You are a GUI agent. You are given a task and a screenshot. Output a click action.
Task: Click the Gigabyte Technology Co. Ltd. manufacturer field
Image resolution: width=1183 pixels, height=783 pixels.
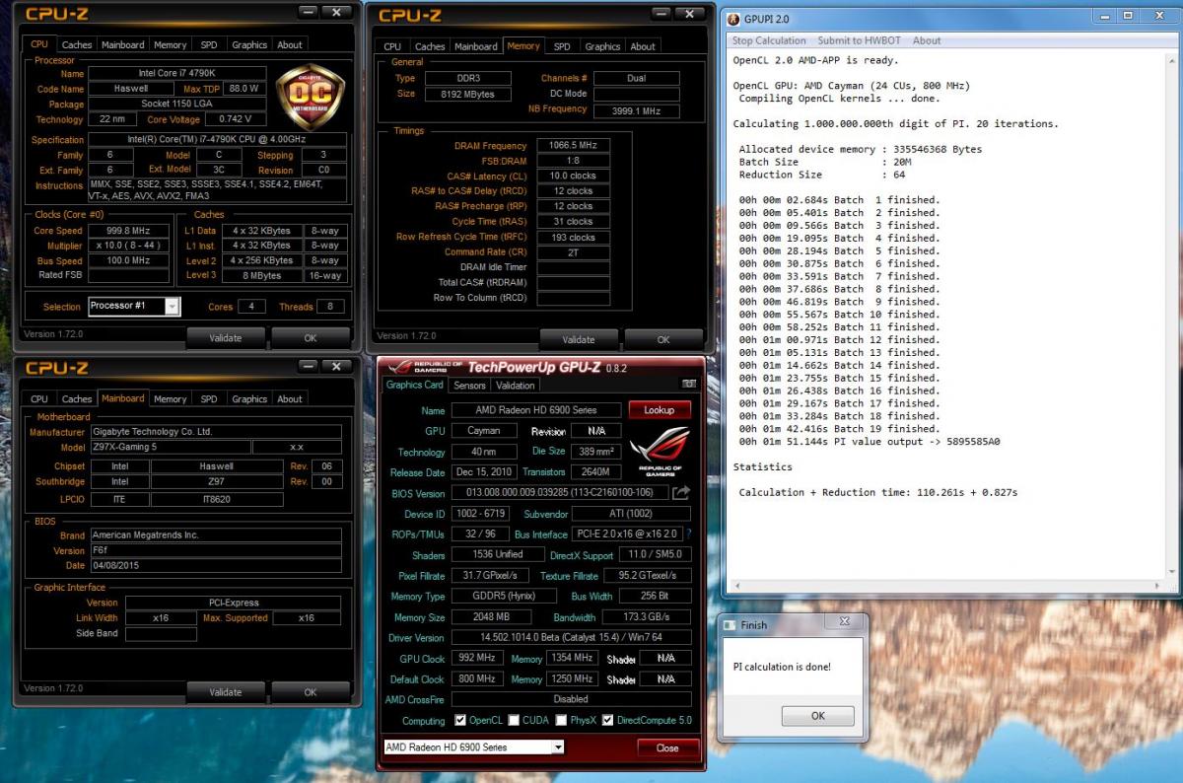coord(215,431)
